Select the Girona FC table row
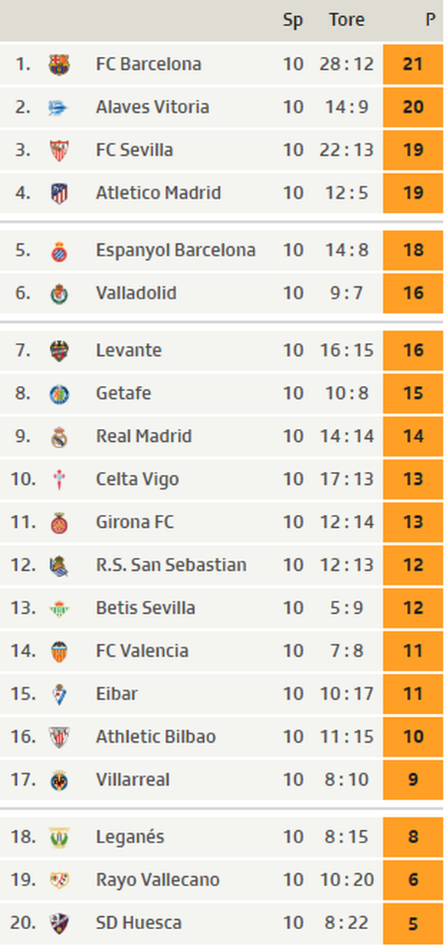Viewport: 446px width, 946px height. coord(222,522)
